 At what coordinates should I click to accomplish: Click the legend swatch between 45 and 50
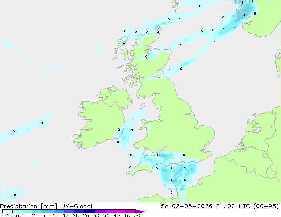point(130,211)
